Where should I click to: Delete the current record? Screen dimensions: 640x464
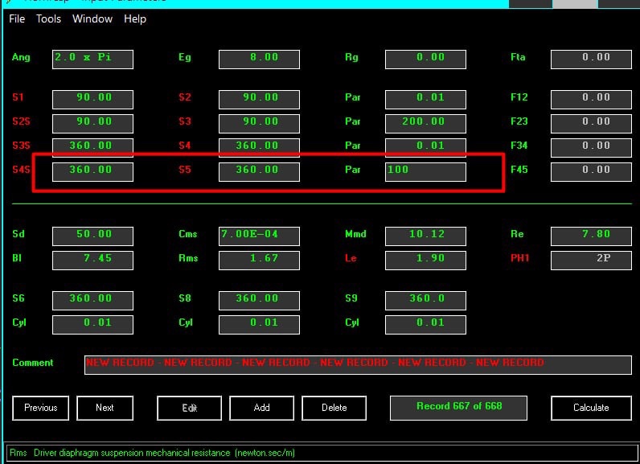334,408
